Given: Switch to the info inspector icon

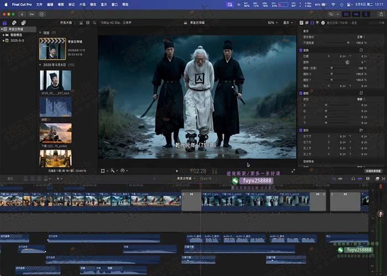Looking at the screenshot, I should (323, 23).
